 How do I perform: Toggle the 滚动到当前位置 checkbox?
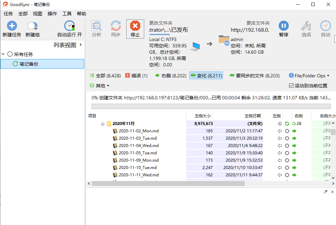291,86
